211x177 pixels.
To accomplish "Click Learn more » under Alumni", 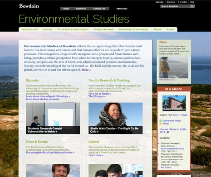I will tap(96, 155).
